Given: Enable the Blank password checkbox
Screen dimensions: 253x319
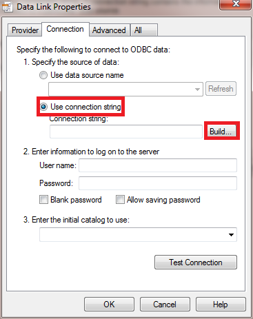Looking at the screenshot, I should click(x=43, y=200).
